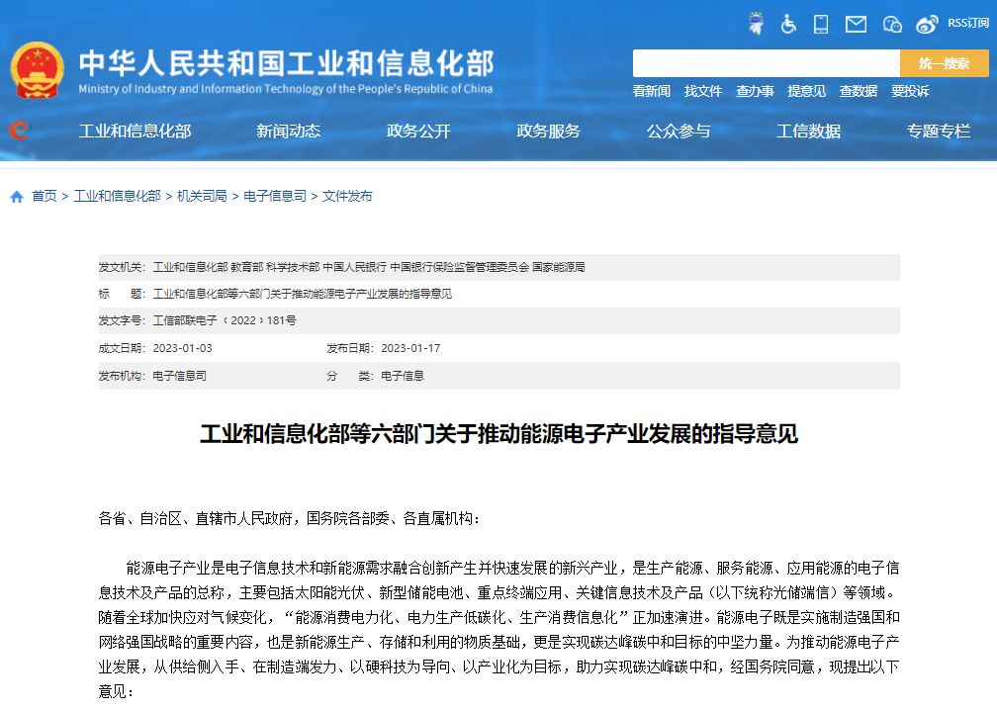
Task: Open the 政务公开 menu item
Action: pyautogui.click(x=419, y=130)
